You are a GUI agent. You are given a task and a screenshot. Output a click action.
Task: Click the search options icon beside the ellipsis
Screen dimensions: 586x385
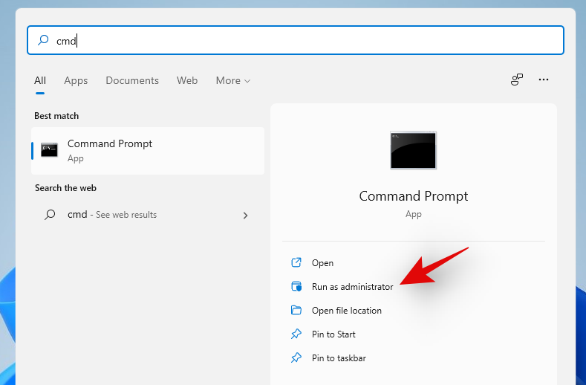[x=517, y=80]
